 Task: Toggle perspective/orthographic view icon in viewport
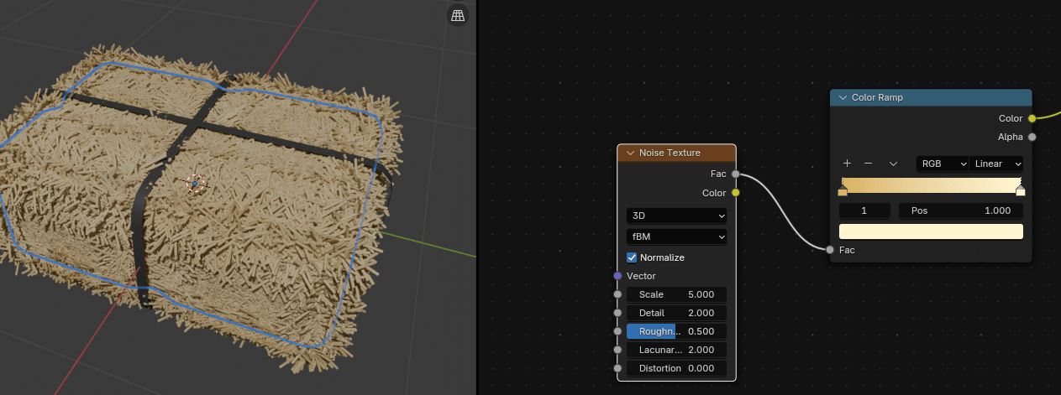[458, 15]
